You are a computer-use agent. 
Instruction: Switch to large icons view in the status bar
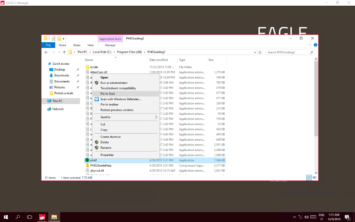[315, 178]
